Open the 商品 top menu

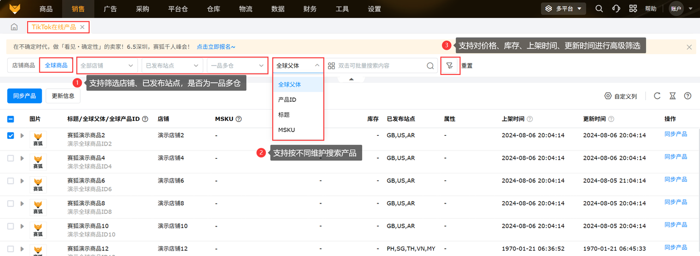tap(46, 9)
